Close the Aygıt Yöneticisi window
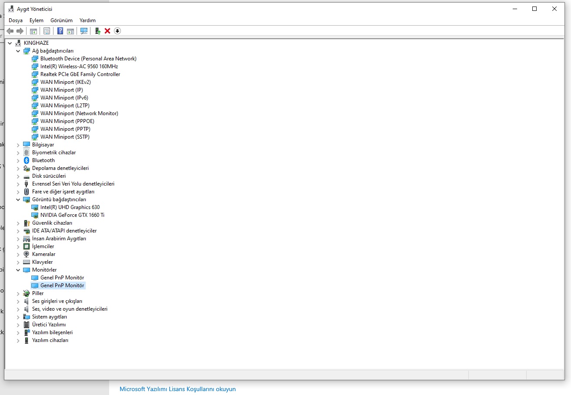571x395 pixels. coord(554,9)
